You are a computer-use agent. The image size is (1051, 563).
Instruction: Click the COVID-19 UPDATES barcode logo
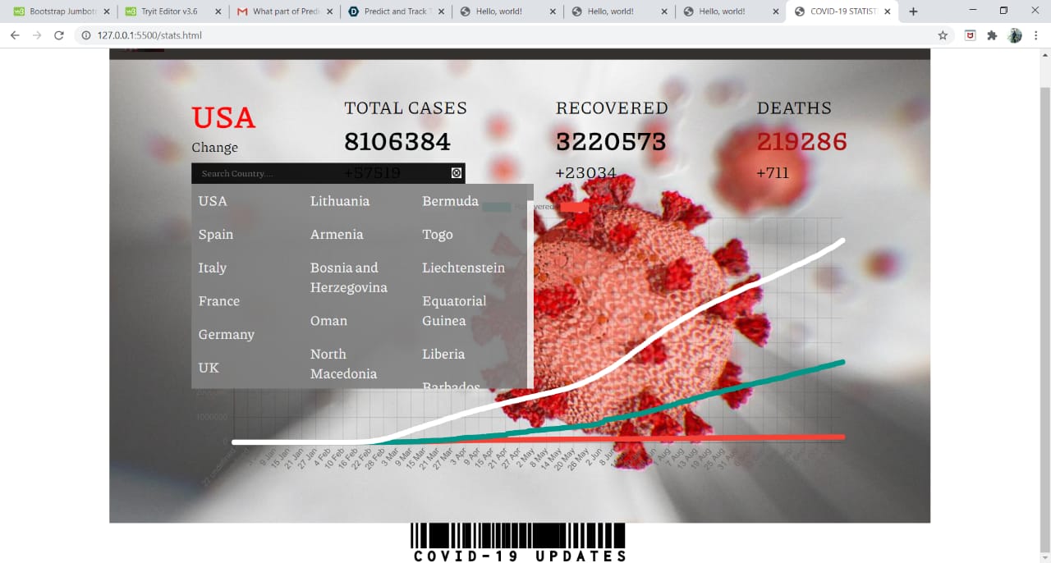519,542
